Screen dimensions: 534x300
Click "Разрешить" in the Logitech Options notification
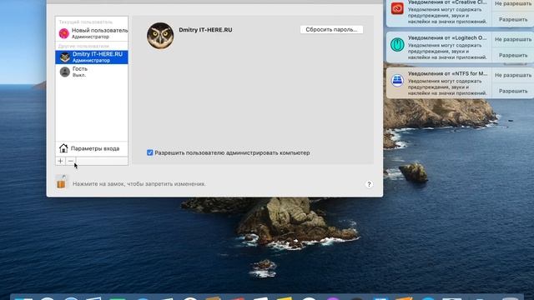coord(513,56)
